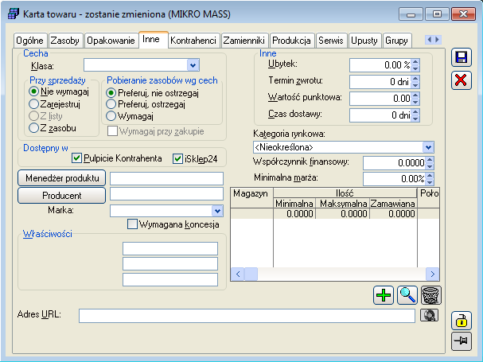
Task: Open the Klasa dropdown list
Action: (193, 65)
